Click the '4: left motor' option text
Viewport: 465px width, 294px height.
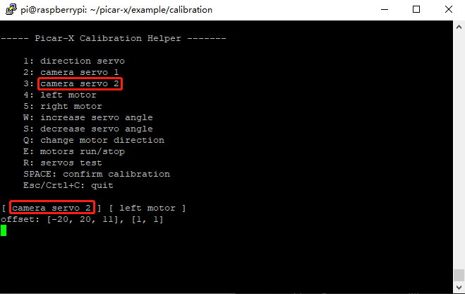coord(60,95)
